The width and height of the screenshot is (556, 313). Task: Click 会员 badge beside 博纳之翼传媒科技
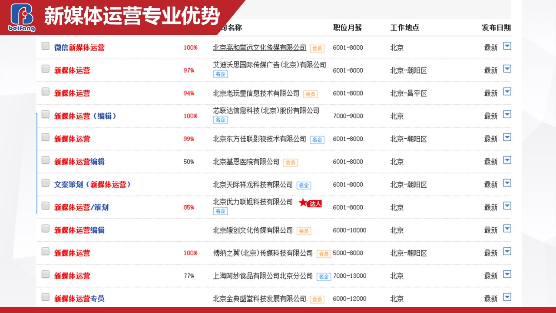click(324, 254)
